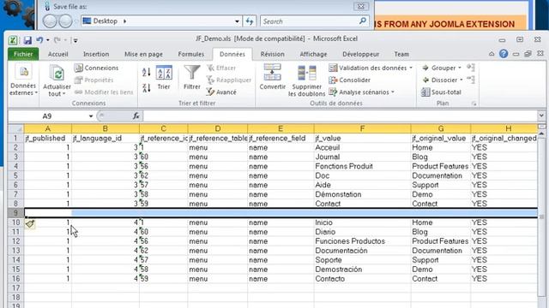
Task: Switch to the Team tab
Action: pos(401,54)
